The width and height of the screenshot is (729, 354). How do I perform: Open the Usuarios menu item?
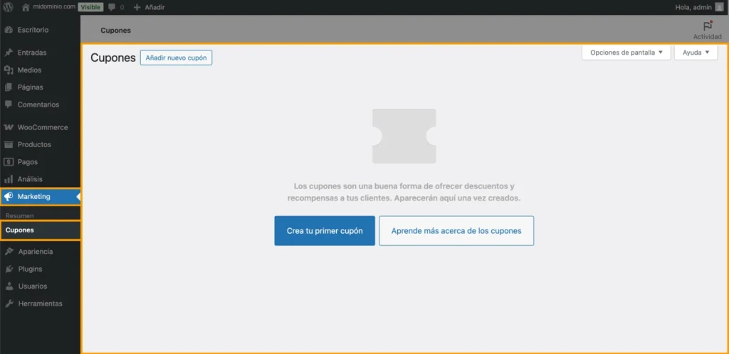click(40, 286)
